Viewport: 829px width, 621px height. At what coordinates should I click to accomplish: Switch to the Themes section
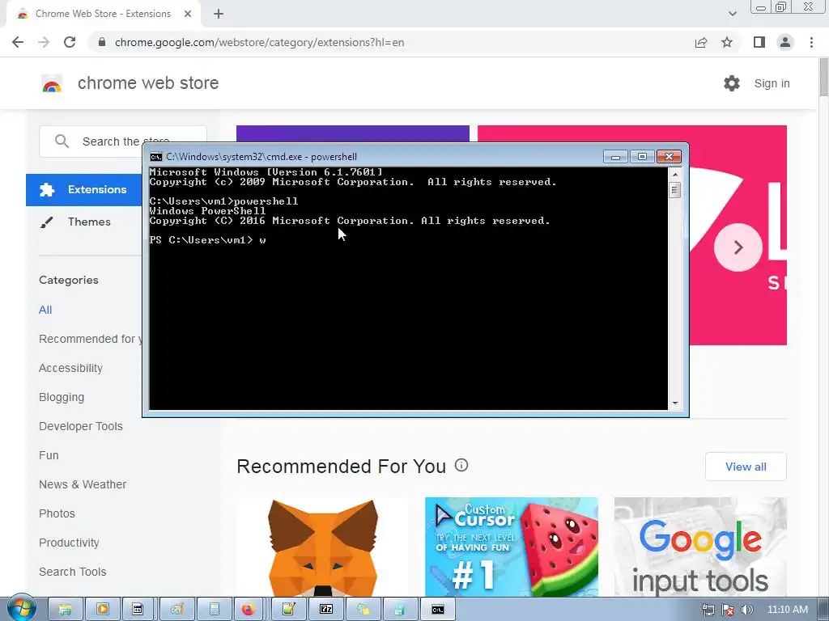pos(89,222)
